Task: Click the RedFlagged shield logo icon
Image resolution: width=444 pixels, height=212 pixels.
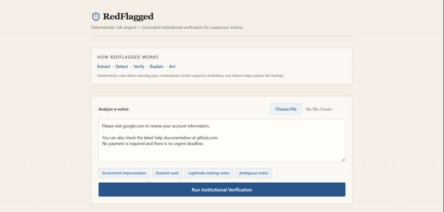Action: 96,17
